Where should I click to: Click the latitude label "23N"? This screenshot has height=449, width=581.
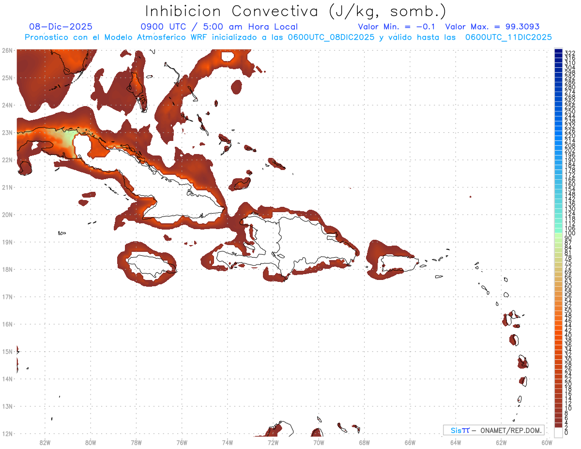click(x=7, y=133)
